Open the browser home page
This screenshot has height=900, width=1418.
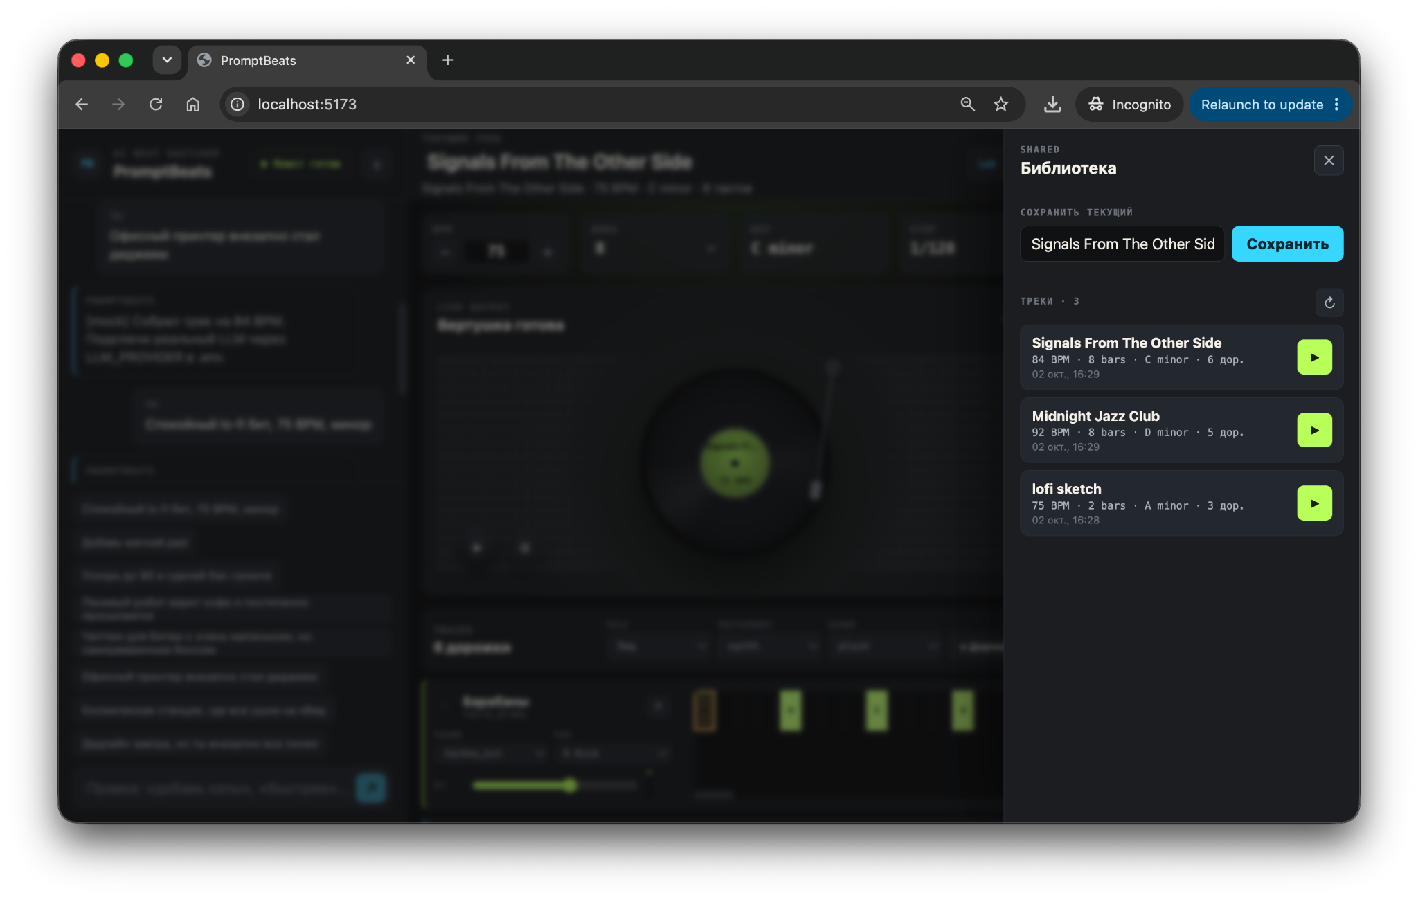coord(193,105)
